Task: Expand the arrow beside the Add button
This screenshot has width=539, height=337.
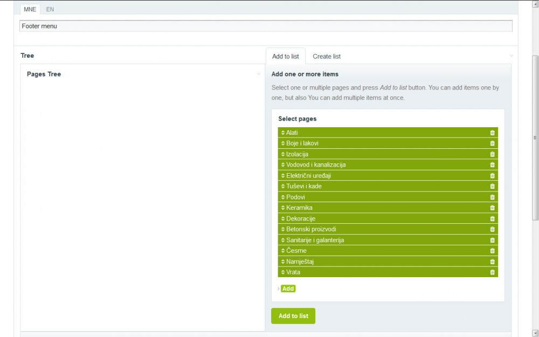Action: coord(278,288)
